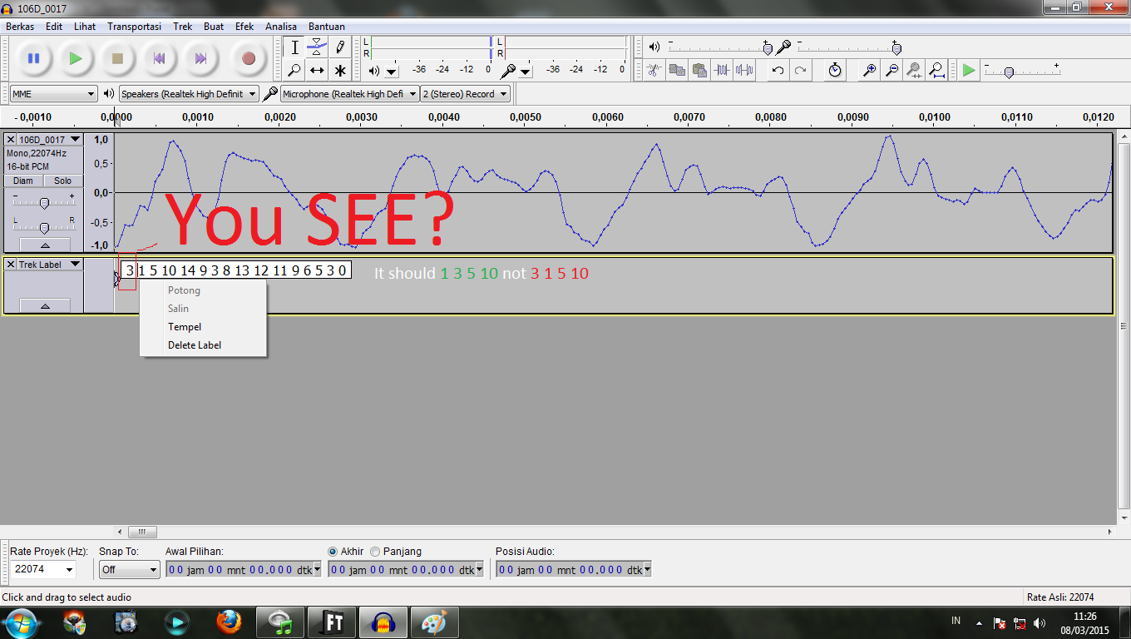Select the Envelope tool

[317, 47]
